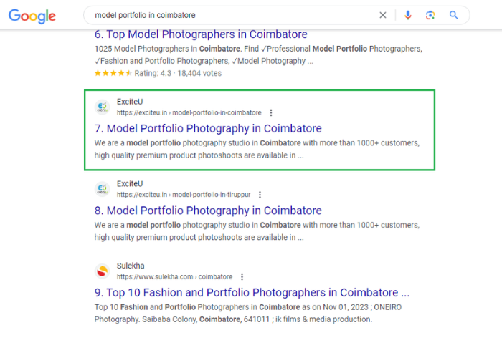Click the magnifying glass search button

(454, 15)
